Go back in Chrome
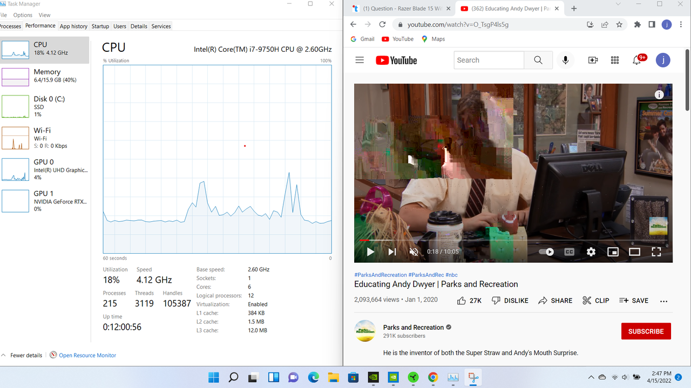The width and height of the screenshot is (691, 388). click(353, 24)
